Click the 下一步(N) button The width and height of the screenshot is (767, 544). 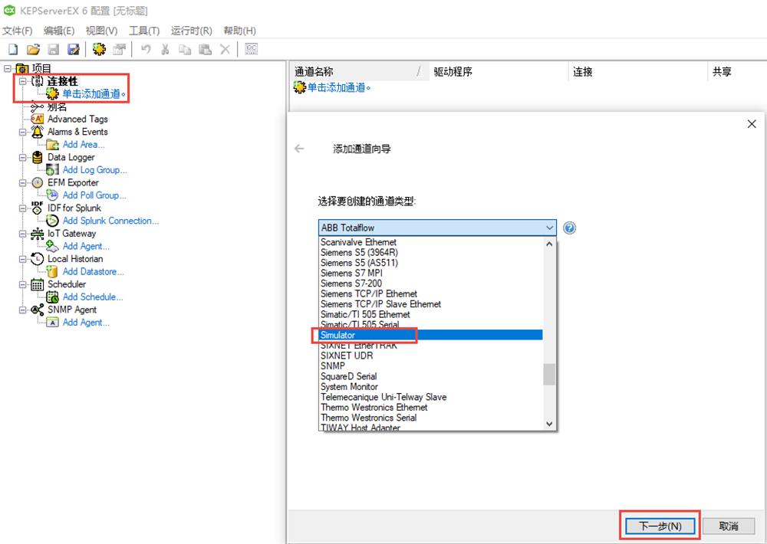tap(660, 526)
